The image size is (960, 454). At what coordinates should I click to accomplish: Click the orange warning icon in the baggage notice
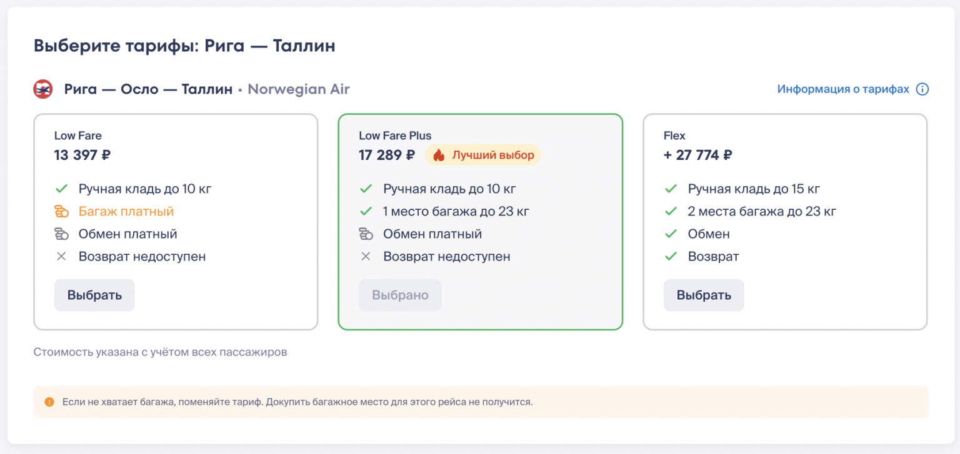(x=49, y=402)
